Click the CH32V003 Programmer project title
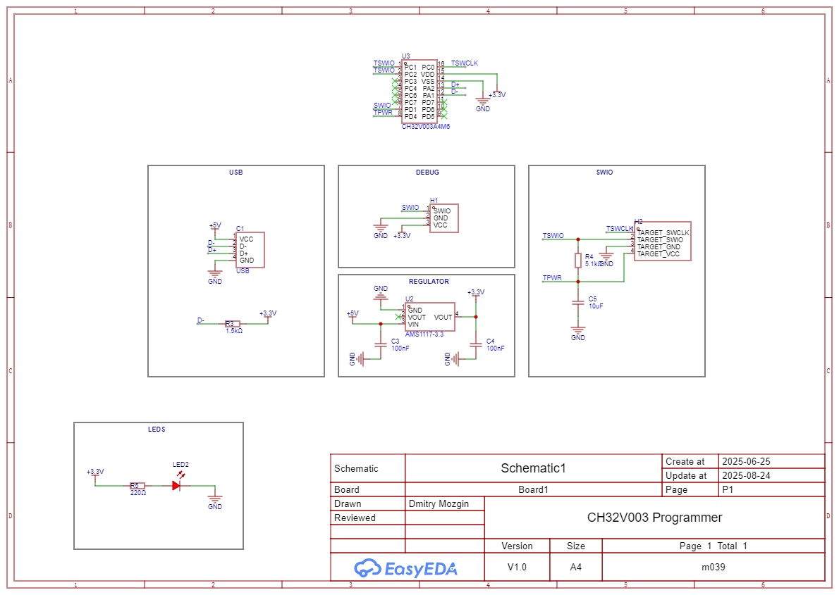839x595 pixels. coord(654,518)
